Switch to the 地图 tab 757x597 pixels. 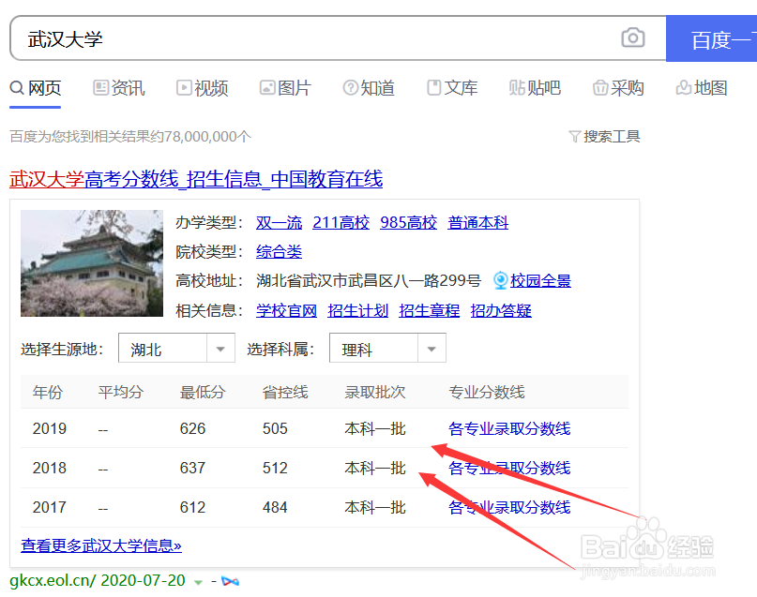coord(702,88)
